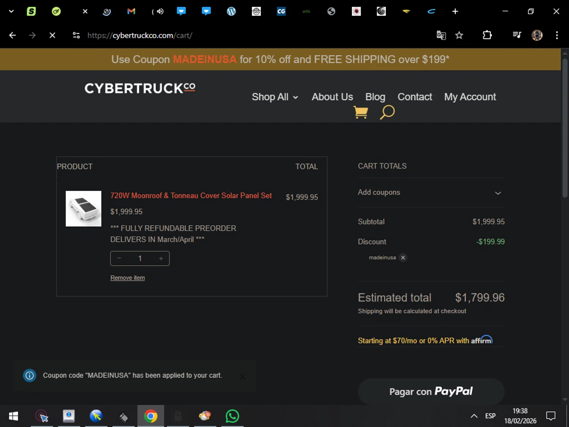Screen dimensions: 569x427
Task: Select Estimated total $1,799.96 amount
Action: click(480, 298)
